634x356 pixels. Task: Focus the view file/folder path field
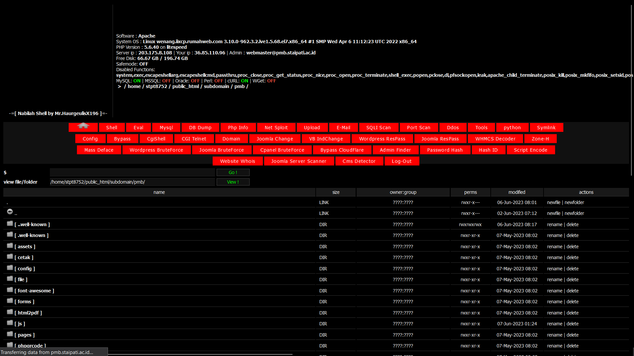click(132, 182)
